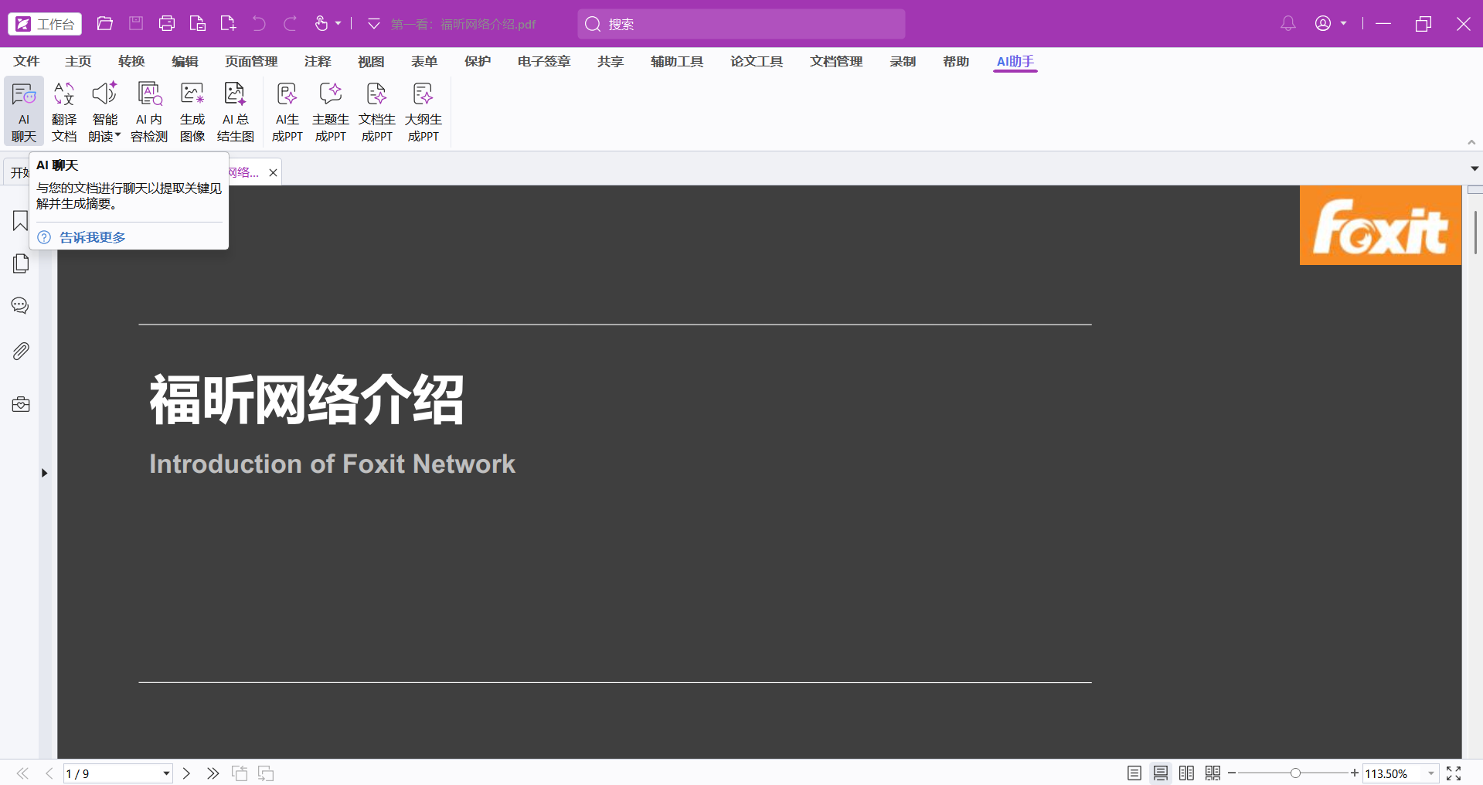
Task: Select the hand tool icon
Action: 321,24
